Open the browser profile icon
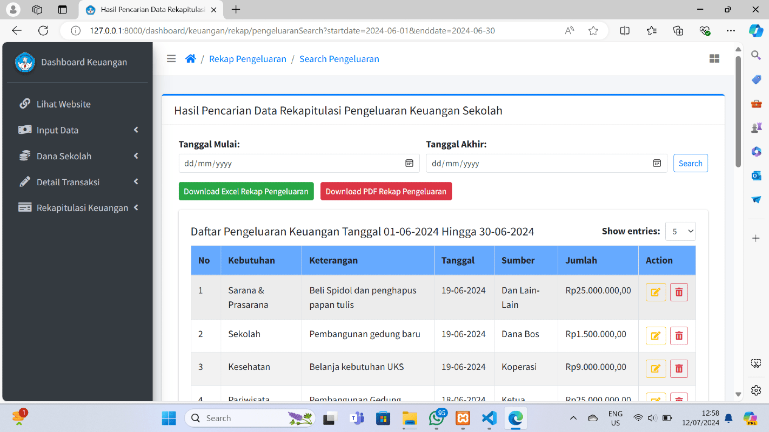Screen dimensions: 769x432 12,9
